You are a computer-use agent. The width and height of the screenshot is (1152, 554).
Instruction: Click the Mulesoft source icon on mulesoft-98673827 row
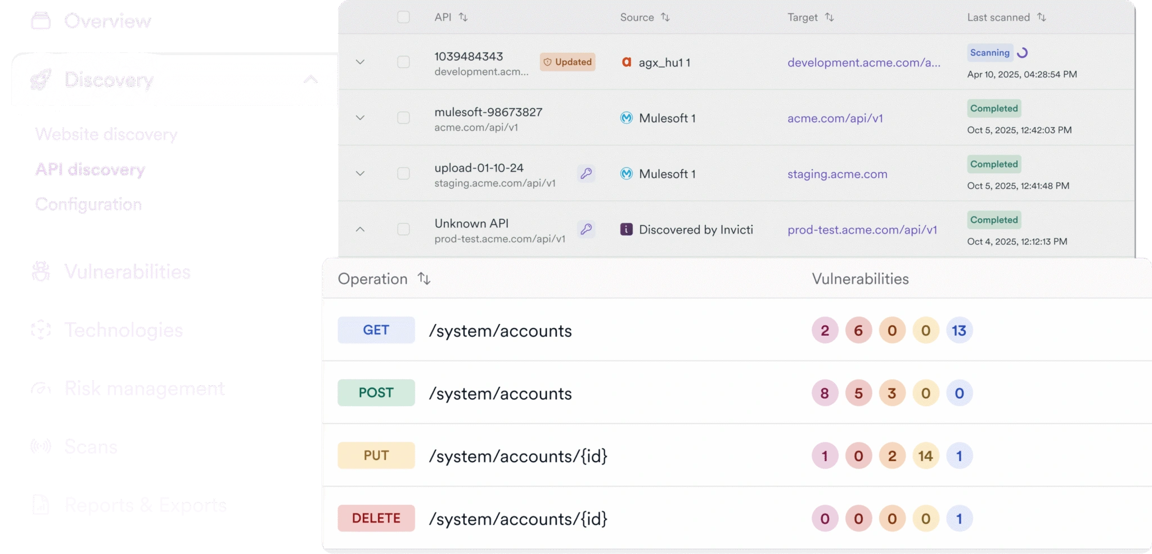tap(626, 118)
